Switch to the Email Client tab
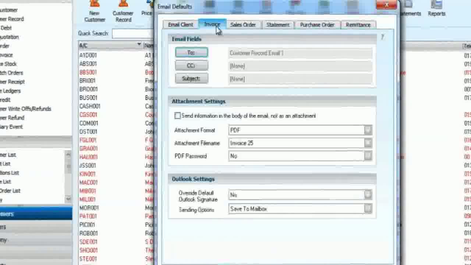Image resolution: width=471 pixels, height=265 pixels. tap(180, 25)
